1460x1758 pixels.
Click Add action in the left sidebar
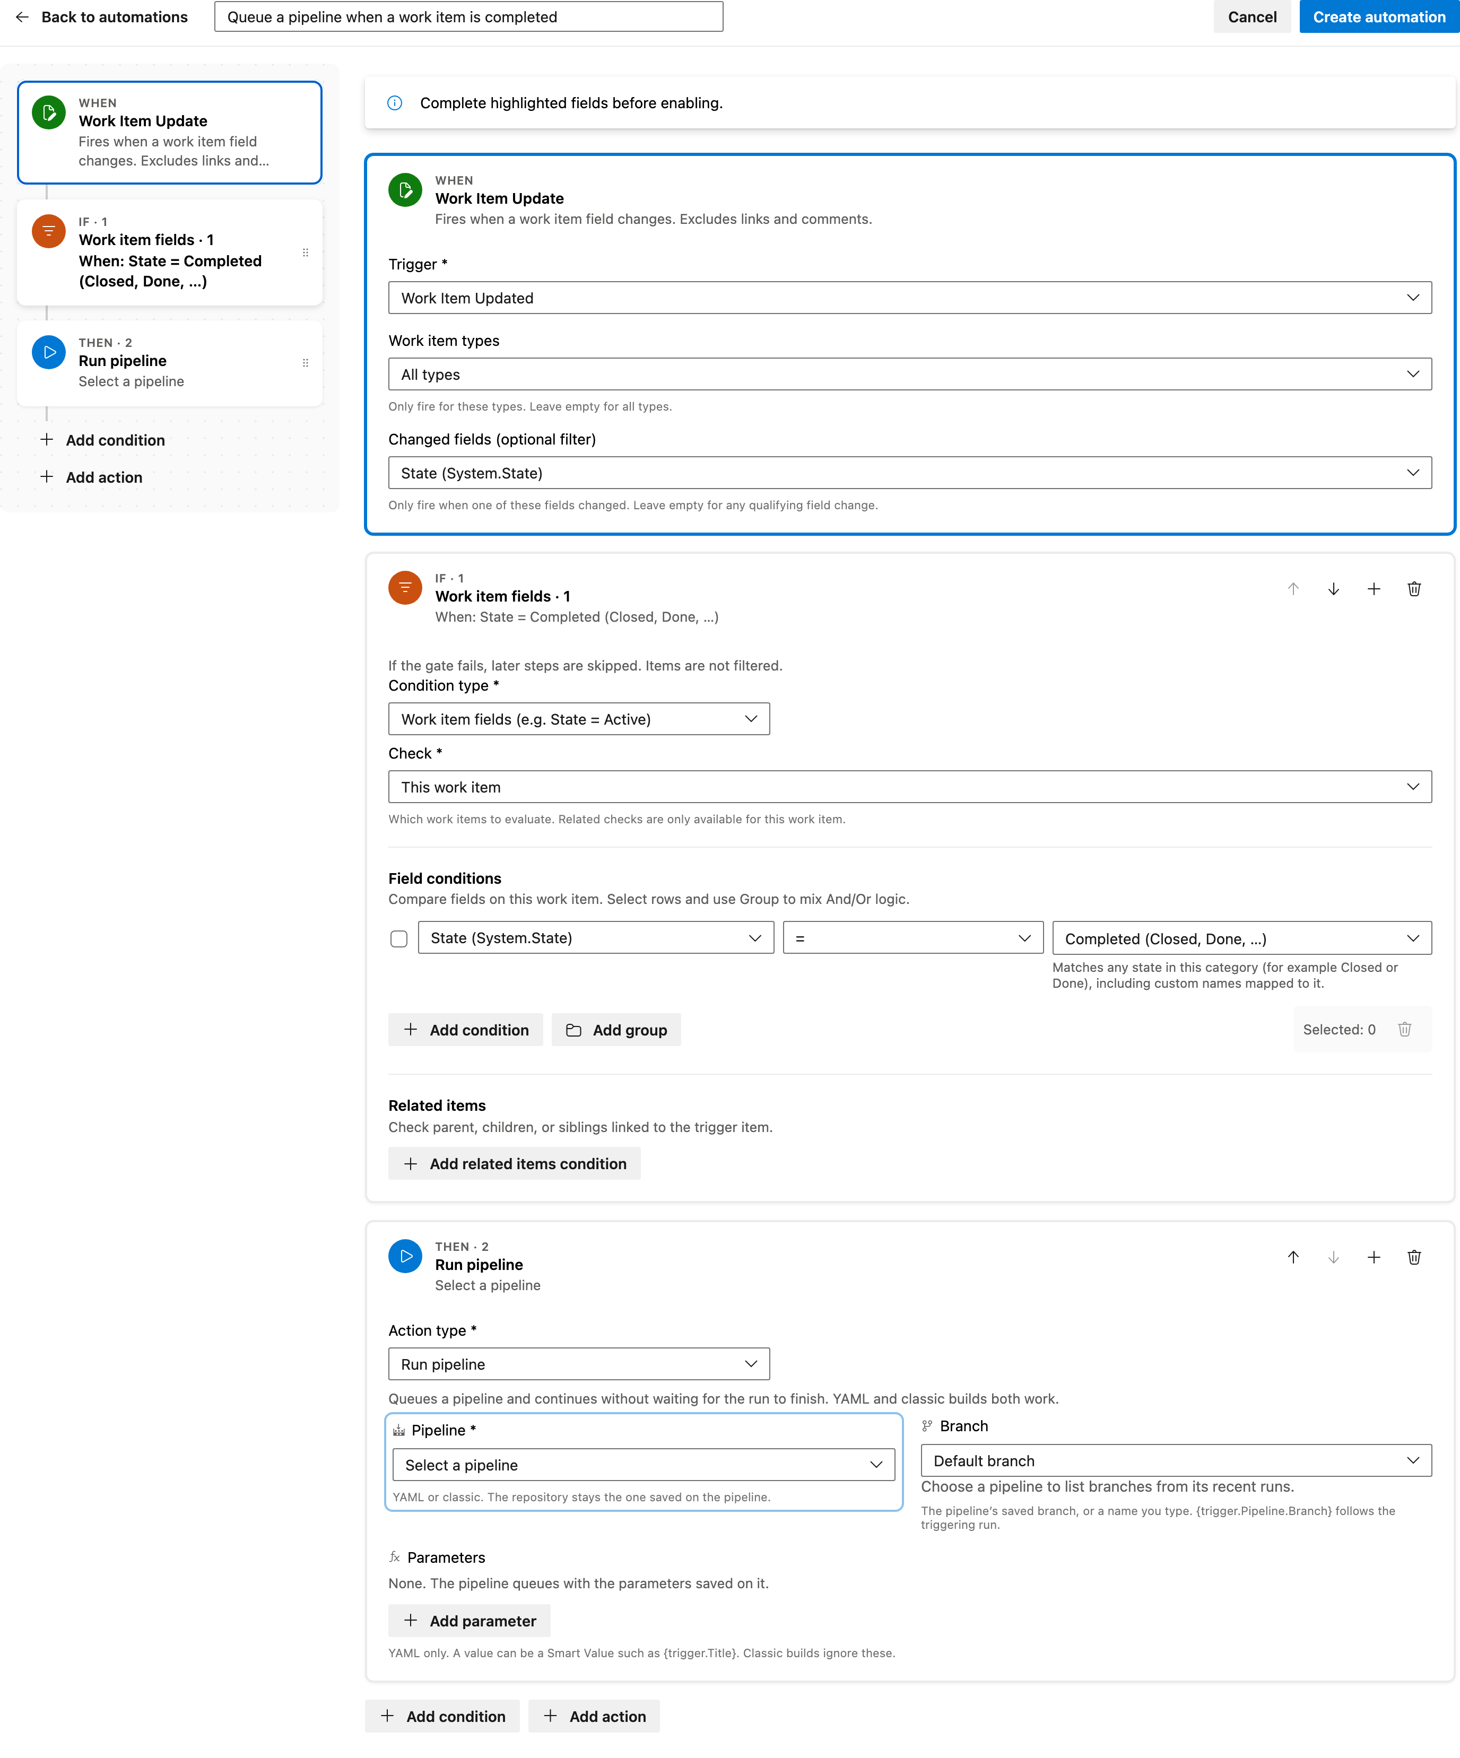point(92,477)
